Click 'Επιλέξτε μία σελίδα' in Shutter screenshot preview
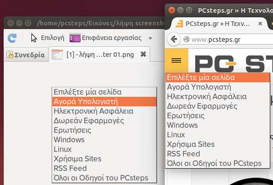This screenshot has height=185, width=273. pos(105,92)
